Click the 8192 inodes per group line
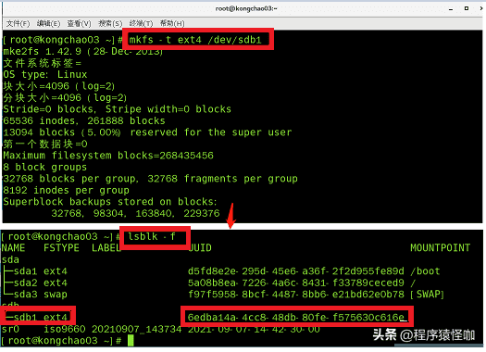This screenshot has height=352, width=486. click(66, 190)
